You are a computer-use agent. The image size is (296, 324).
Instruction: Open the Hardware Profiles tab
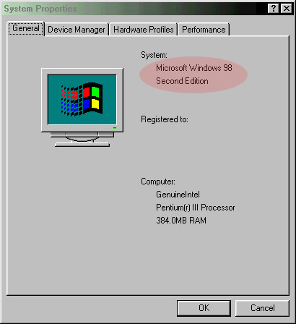144,30
